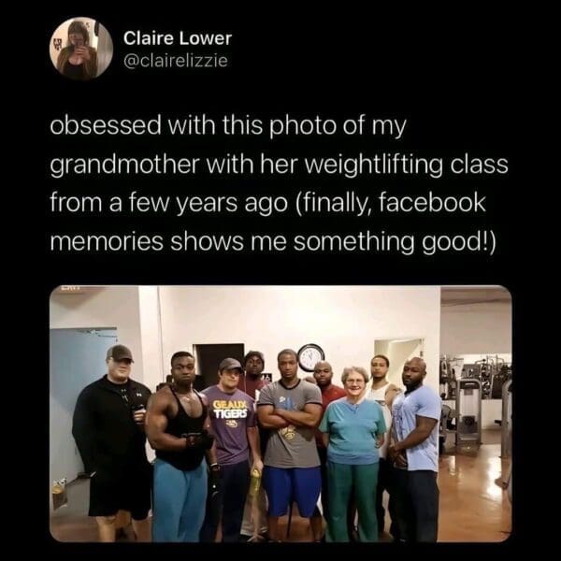Click the "Geaux Tigers" purple shirt

pos(230,424)
